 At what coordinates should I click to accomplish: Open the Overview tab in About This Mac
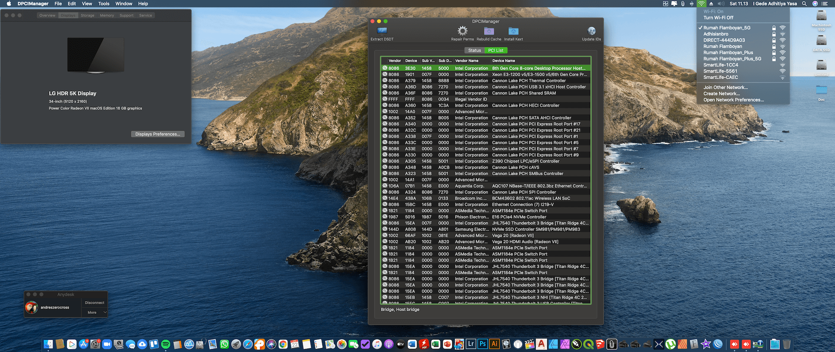click(x=47, y=15)
